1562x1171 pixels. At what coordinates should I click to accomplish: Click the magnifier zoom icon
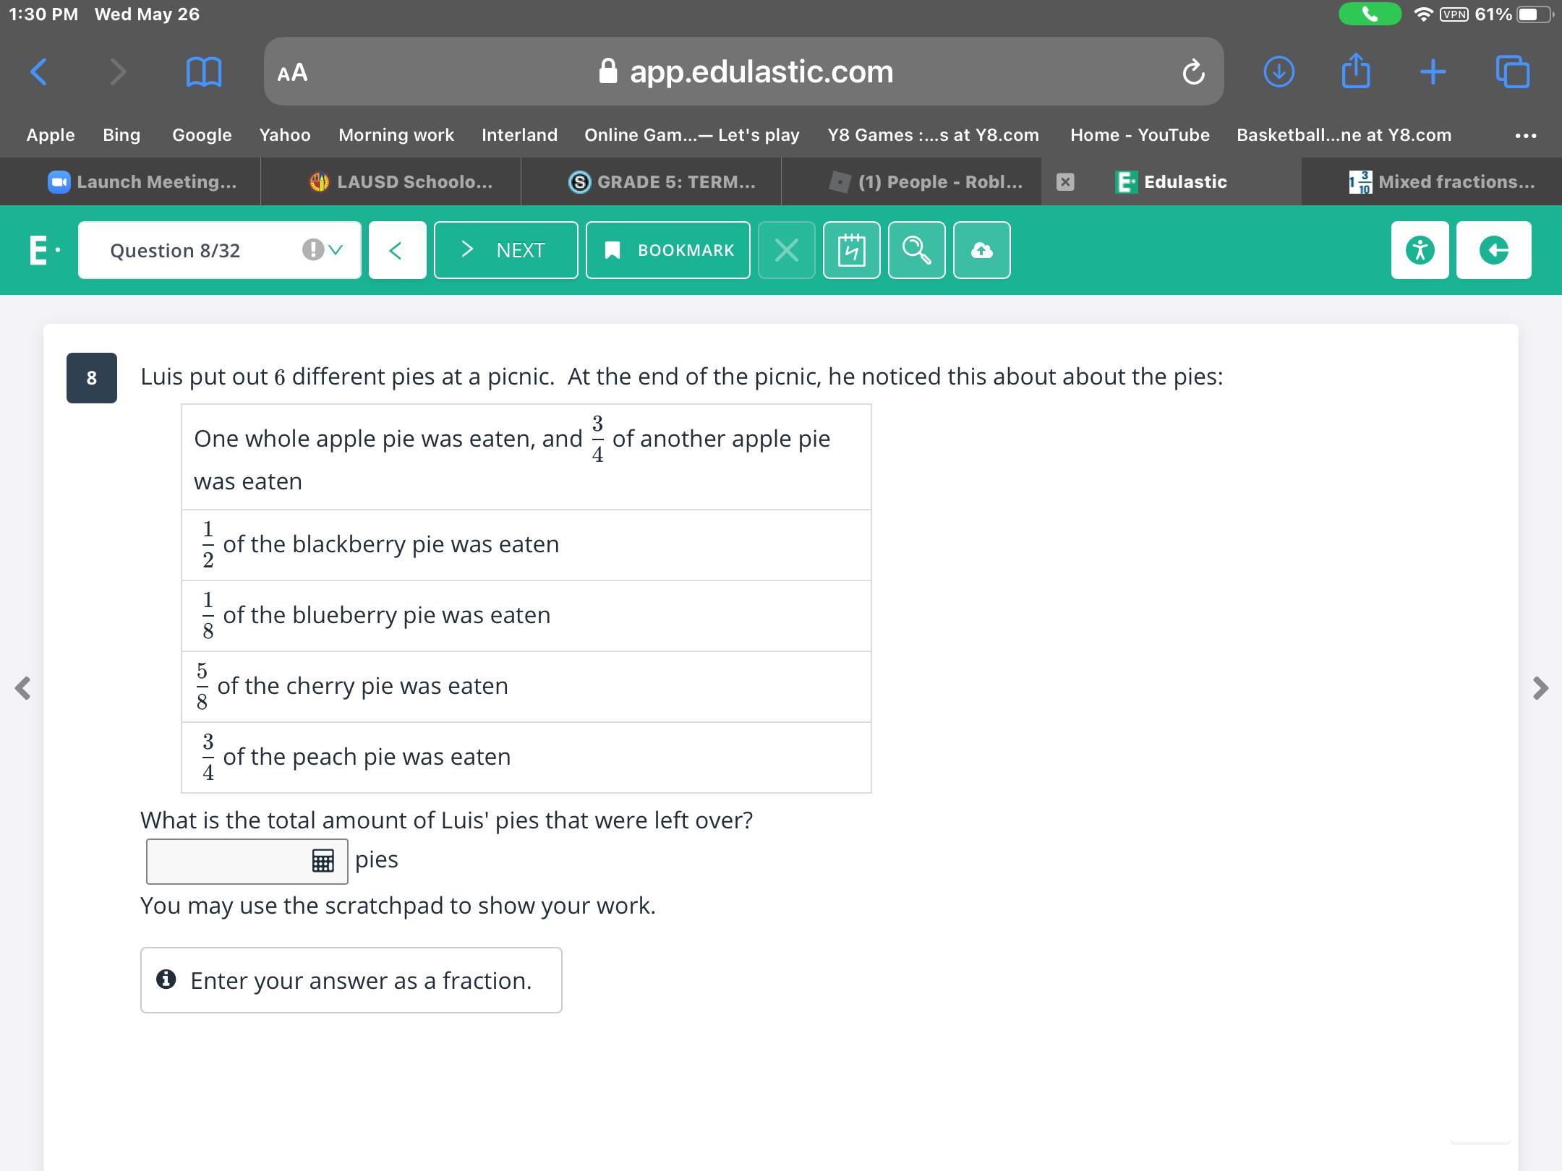[916, 250]
